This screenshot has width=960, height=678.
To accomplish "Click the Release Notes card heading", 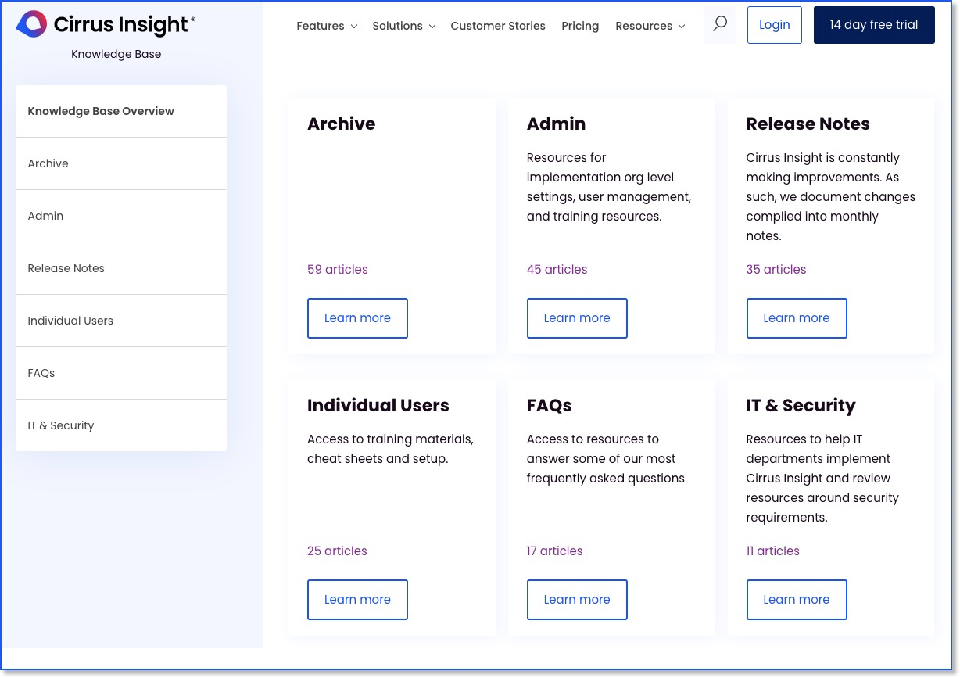I will [x=808, y=124].
